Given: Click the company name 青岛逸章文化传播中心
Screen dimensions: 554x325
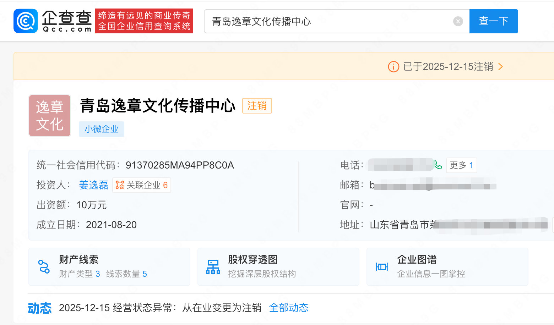Looking at the screenshot, I should point(157,105).
